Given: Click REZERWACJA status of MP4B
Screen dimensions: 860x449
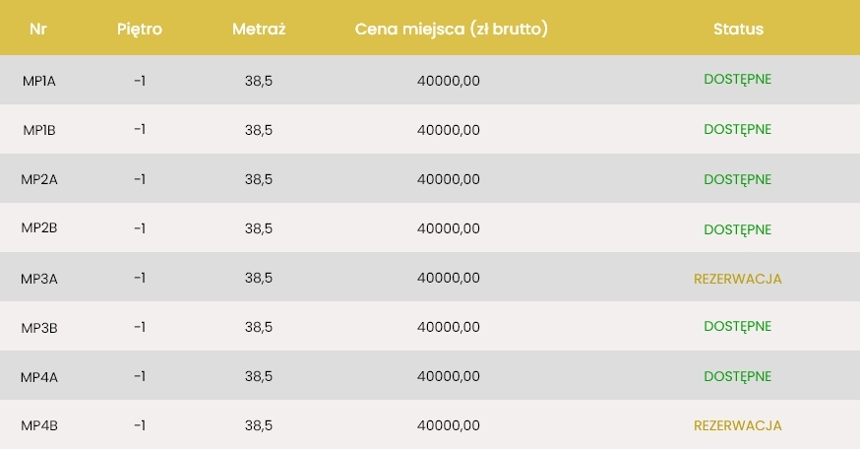Looking at the screenshot, I should (x=738, y=425).
